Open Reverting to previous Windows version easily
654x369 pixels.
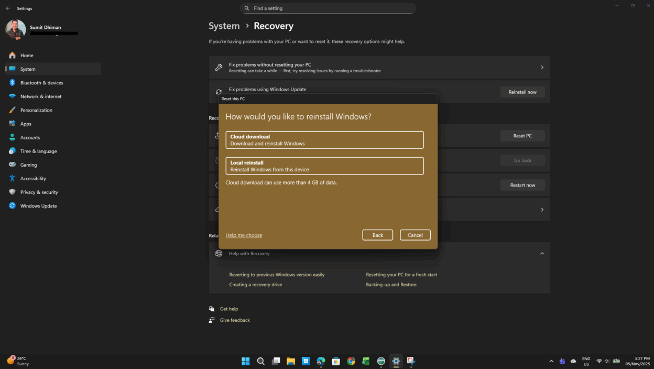click(277, 275)
